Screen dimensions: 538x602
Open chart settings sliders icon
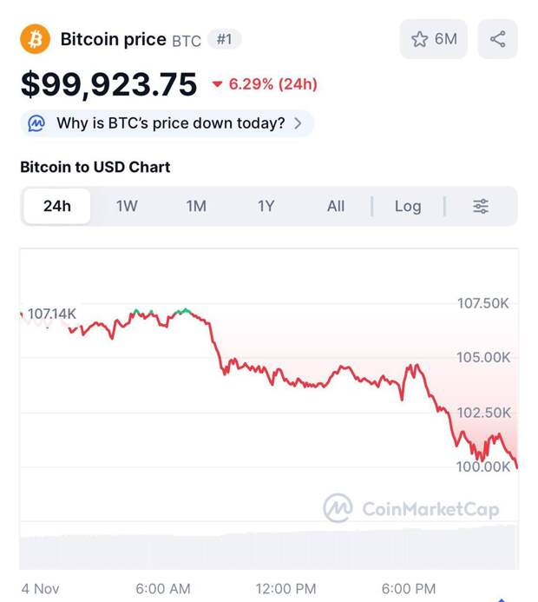point(481,206)
